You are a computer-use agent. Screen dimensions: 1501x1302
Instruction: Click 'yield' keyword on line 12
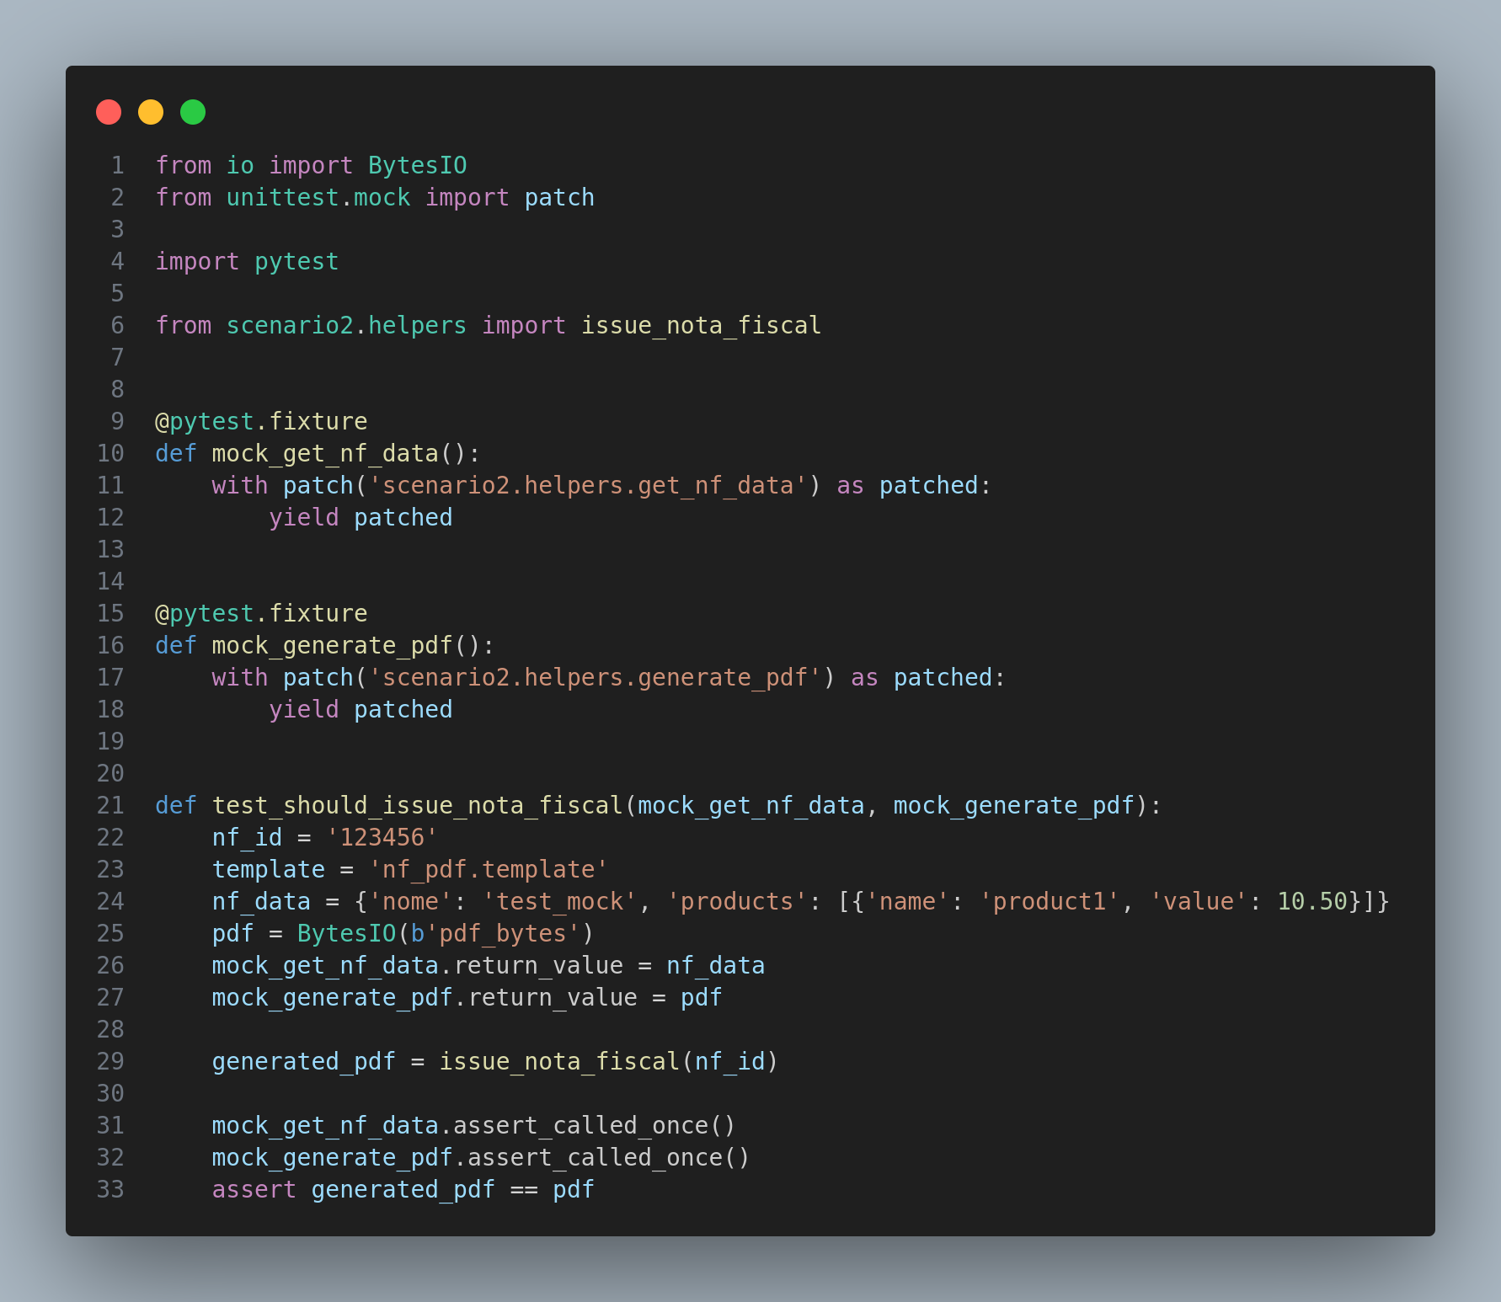click(x=303, y=517)
